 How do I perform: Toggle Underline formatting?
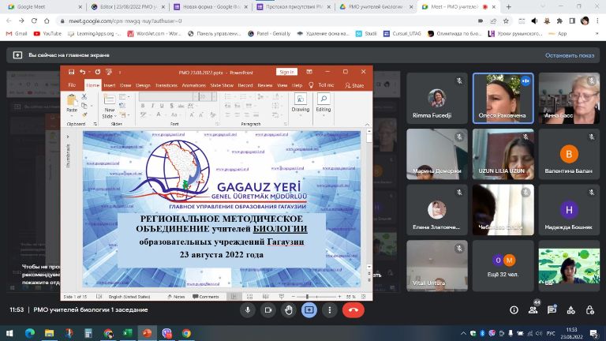[x=162, y=106]
